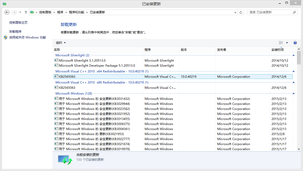This screenshot has height=171, width=303.
Task: Select Silverlight Developer Package 5.1.20513.0 entry
Action: tap(173, 66)
